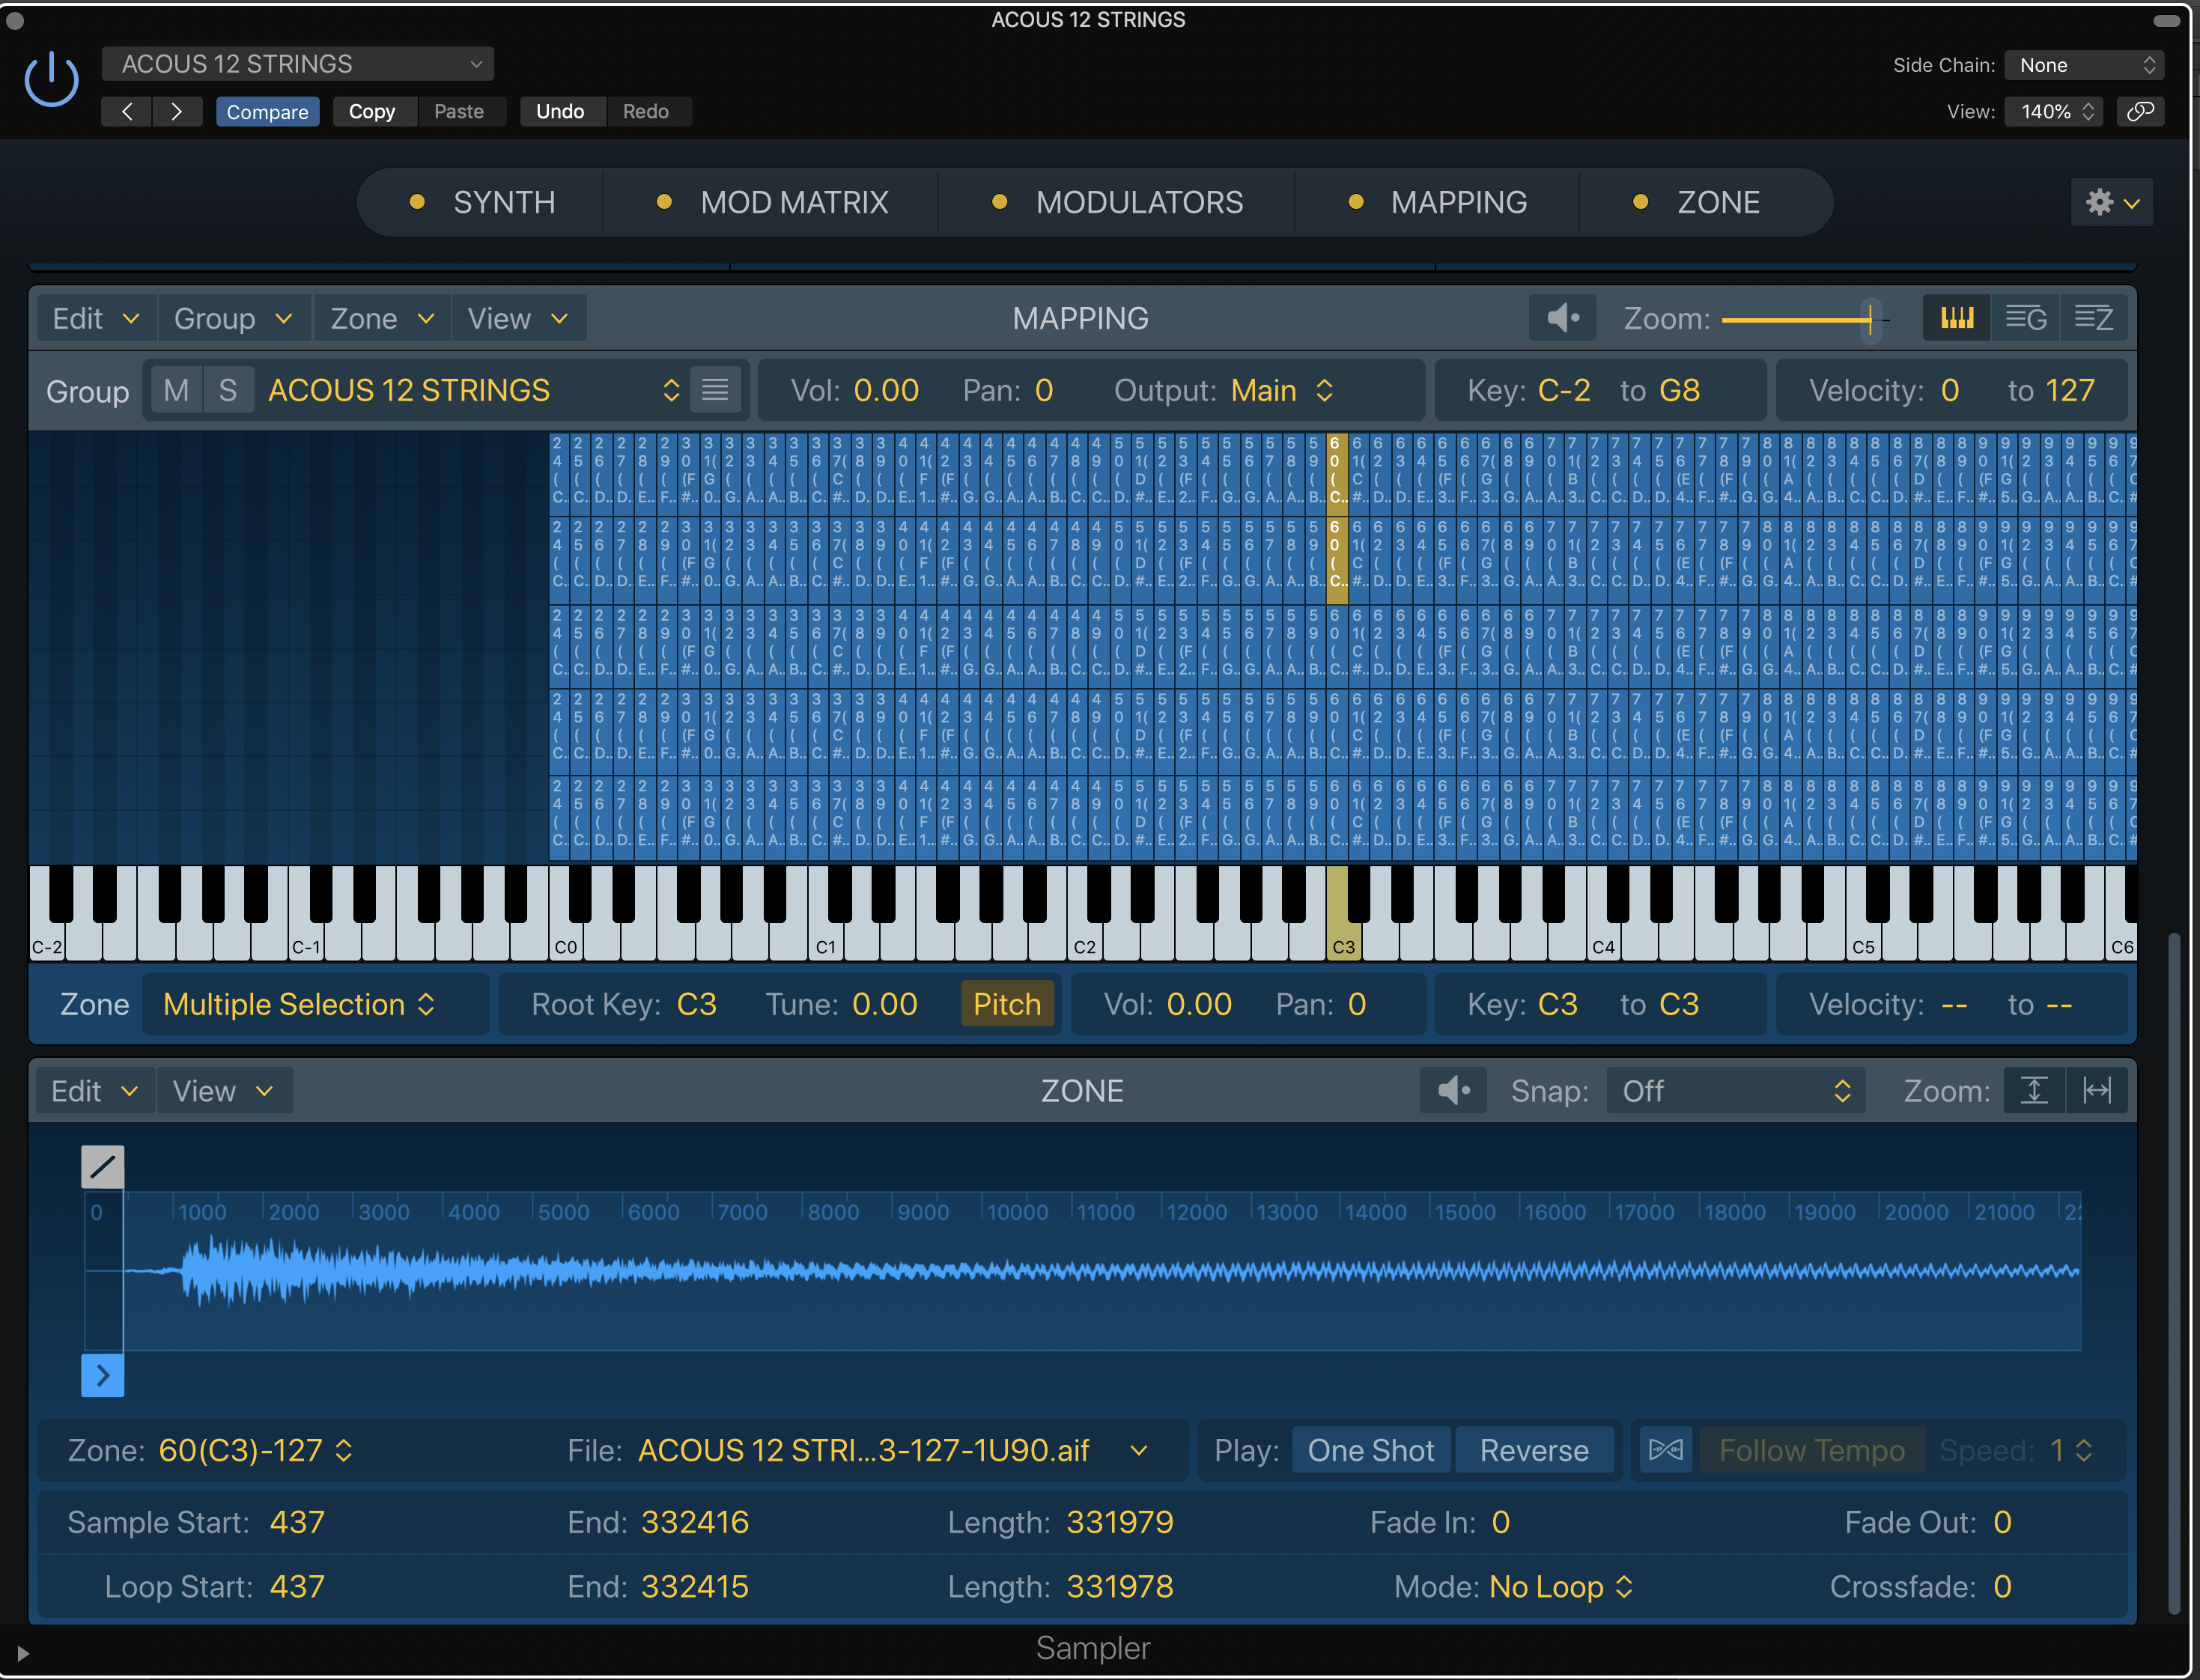
Task: Click the zone Tune 0.00 field
Action: [x=884, y=1004]
